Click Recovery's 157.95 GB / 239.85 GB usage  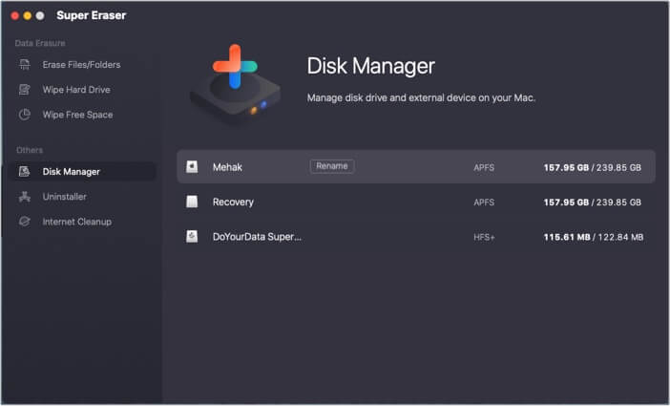click(x=593, y=203)
